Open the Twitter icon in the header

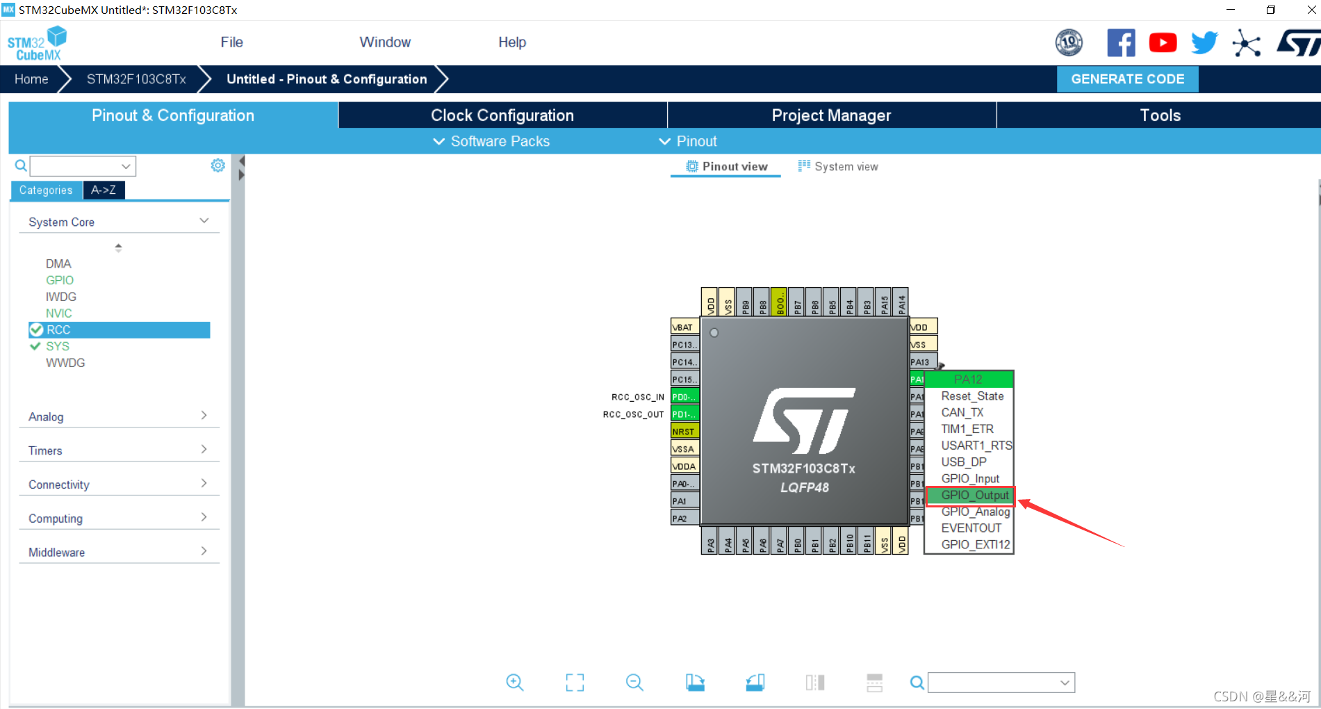[x=1204, y=42]
